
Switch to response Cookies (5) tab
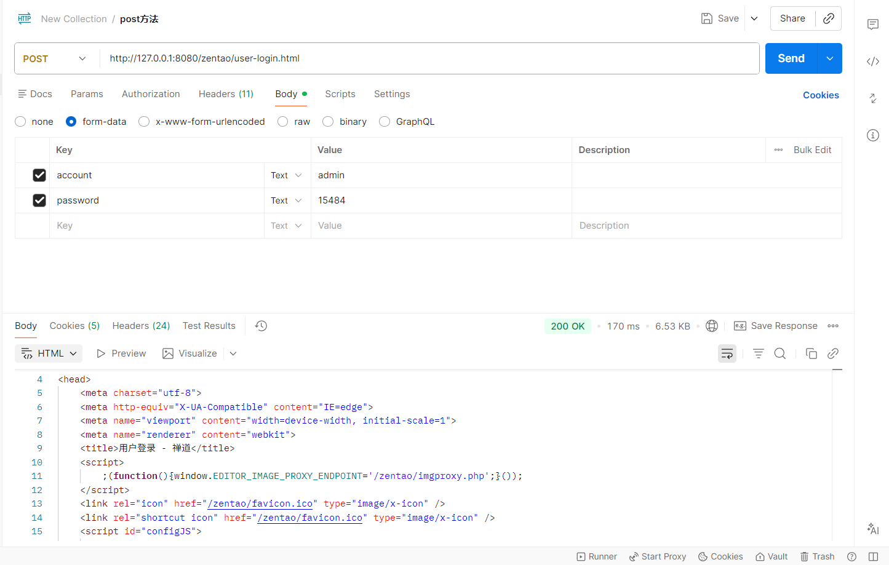pyautogui.click(x=74, y=326)
